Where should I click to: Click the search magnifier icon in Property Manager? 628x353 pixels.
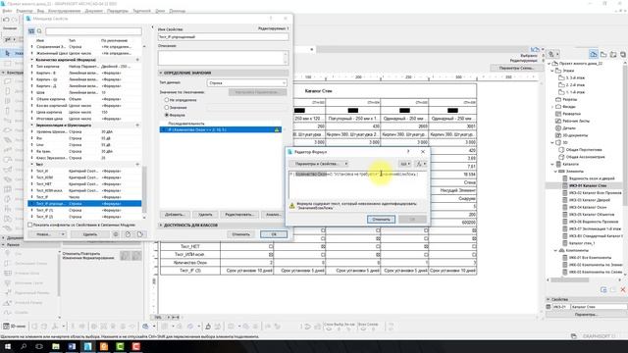pos(39,31)
